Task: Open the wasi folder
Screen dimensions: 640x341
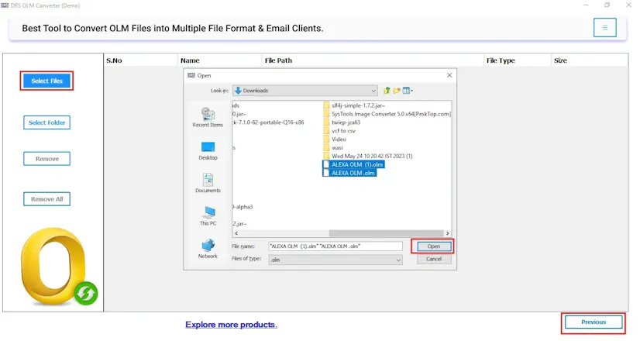Action: coord(333,148)
